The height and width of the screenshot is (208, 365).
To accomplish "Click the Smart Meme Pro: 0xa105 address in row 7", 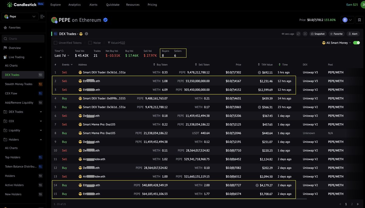I will click(99, 125).
